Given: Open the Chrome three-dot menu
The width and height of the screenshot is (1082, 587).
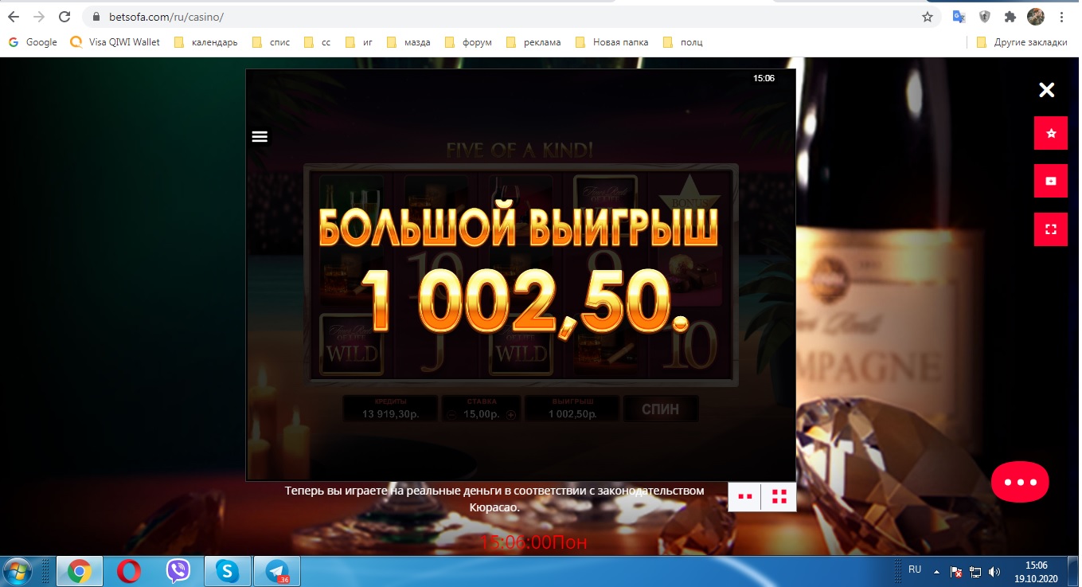Looking at the screenshot, I should (1062, 17).
